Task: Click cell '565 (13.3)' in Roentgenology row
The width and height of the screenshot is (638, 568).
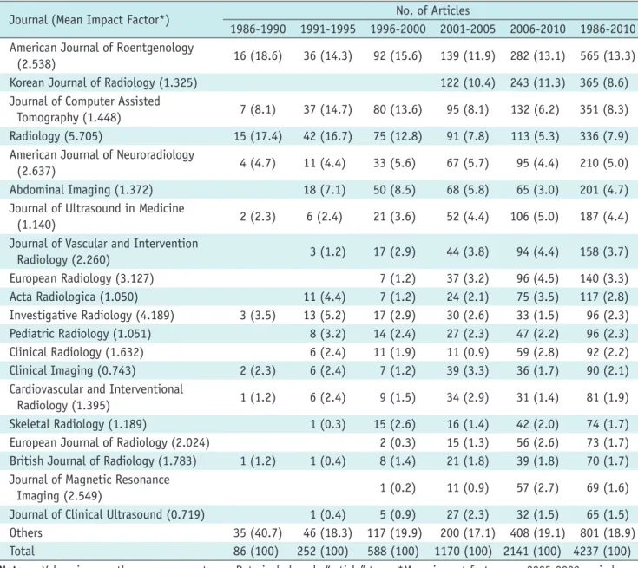Action: point(608,55)
